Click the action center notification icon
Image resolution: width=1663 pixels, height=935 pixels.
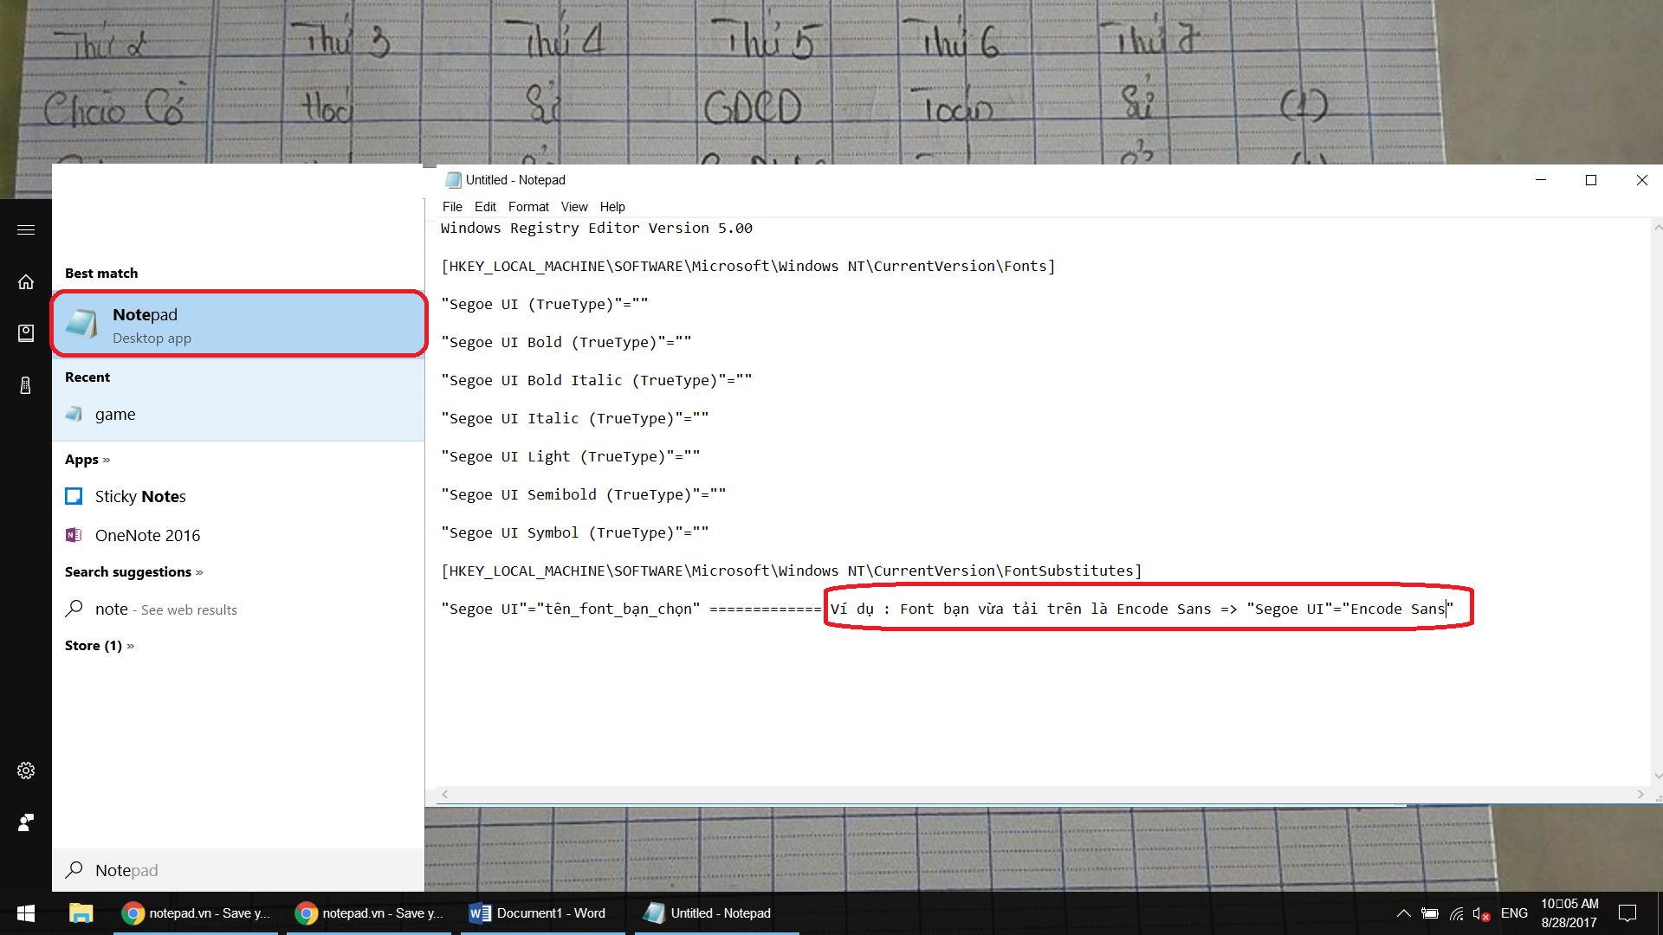coord(1627,913)
